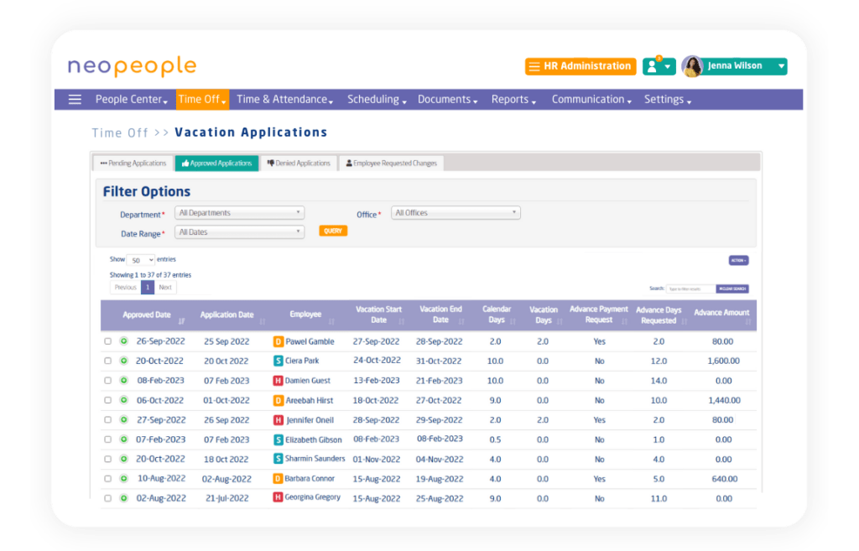Sort by Approved Date column arrows
The height and width of the screenshot is (551, 859).
[181, 321]
